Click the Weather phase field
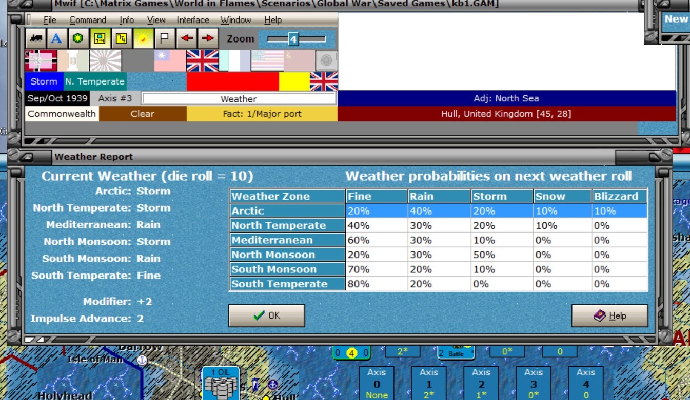Viewport: 690px width, 400px height. tap(239, 99)
